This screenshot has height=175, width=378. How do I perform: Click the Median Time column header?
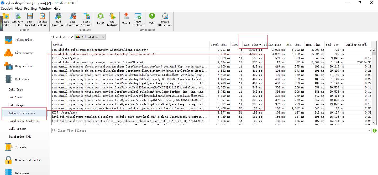[x=274, y=45]
